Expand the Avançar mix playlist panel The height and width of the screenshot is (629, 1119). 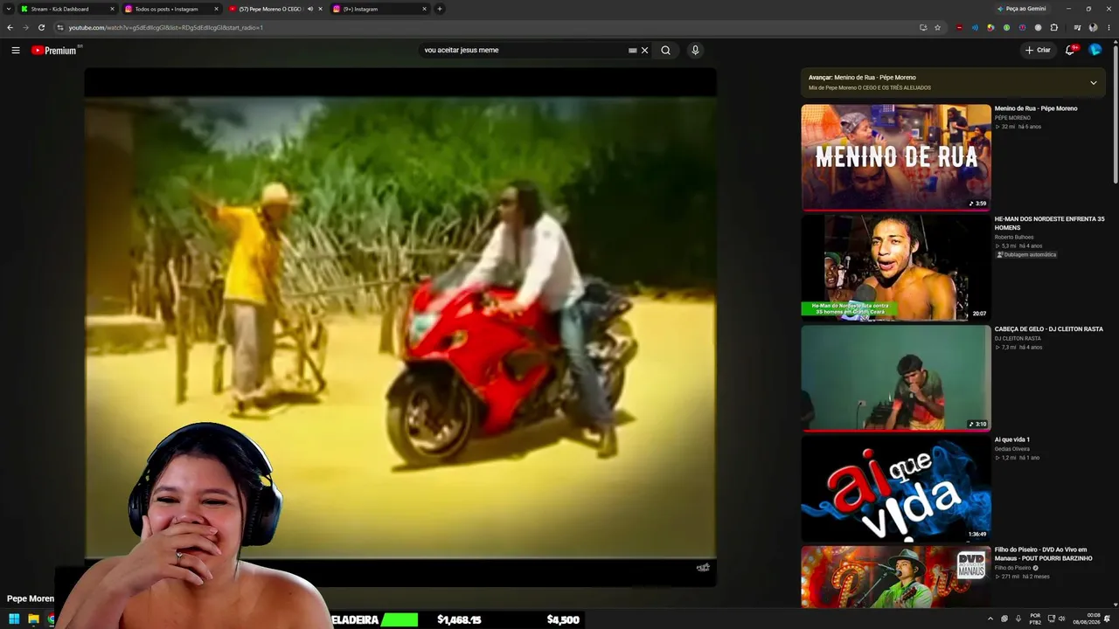pyautogui.click(x=1093, y=83)
